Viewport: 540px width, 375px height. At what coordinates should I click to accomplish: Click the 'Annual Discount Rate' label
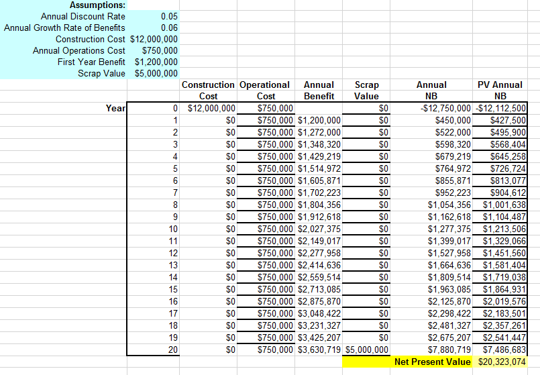click(83, 16)
